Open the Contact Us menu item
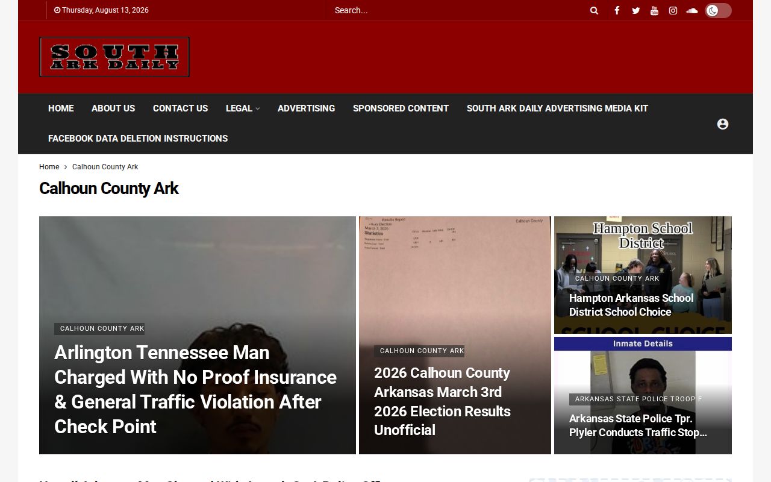The width and height of the screenshot is (771, 482). click(x=180, y=108)
